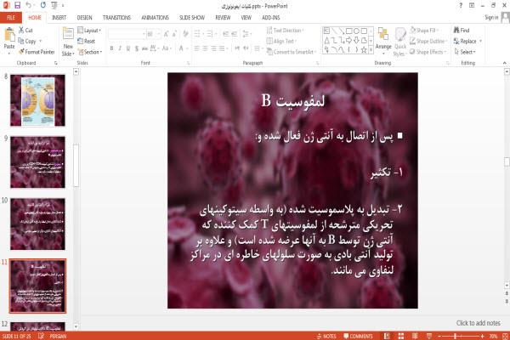Select star shape in shapes gallery
This screenshot has height=340, width=510.
[364, 50]
